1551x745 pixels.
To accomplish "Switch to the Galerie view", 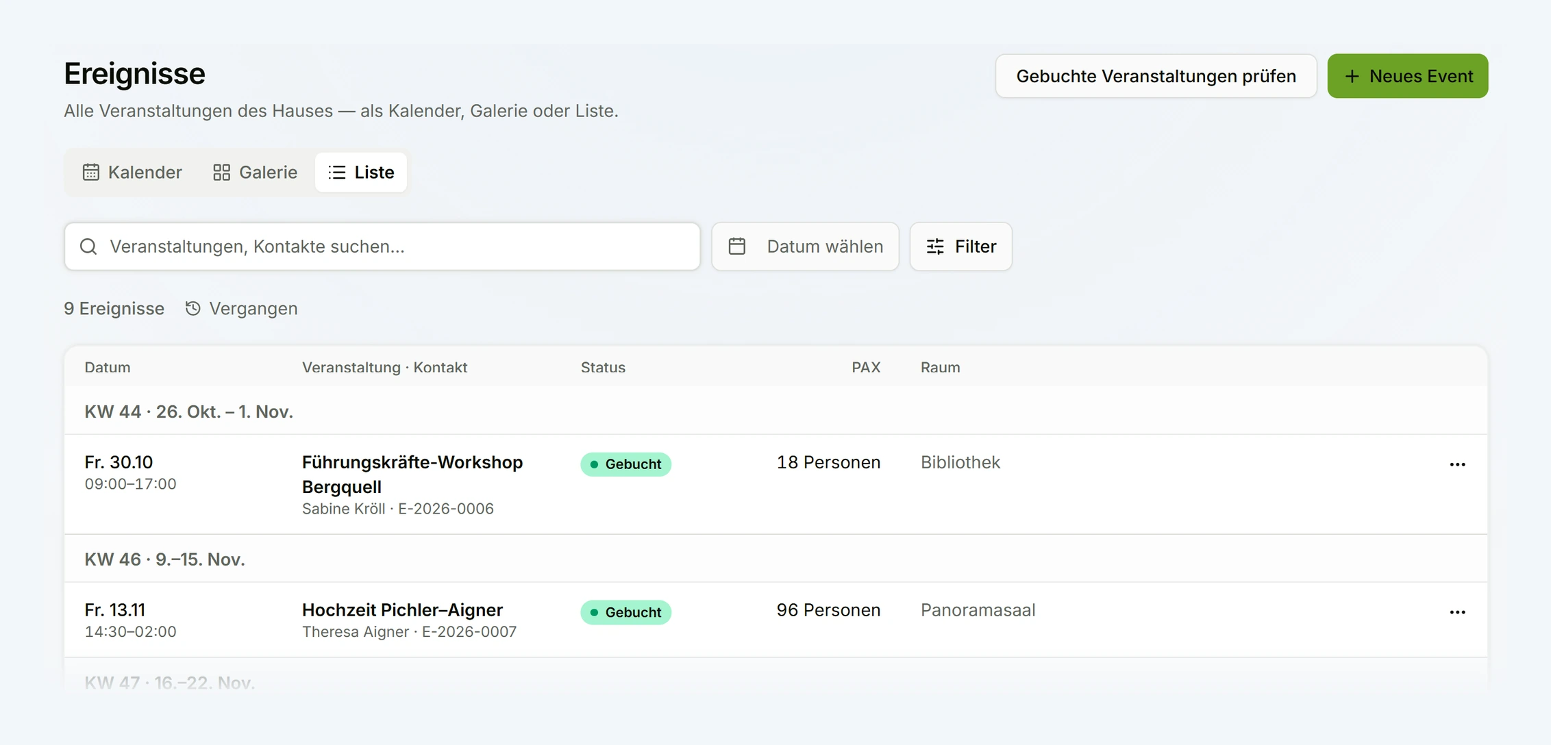I will click(255, 172).
